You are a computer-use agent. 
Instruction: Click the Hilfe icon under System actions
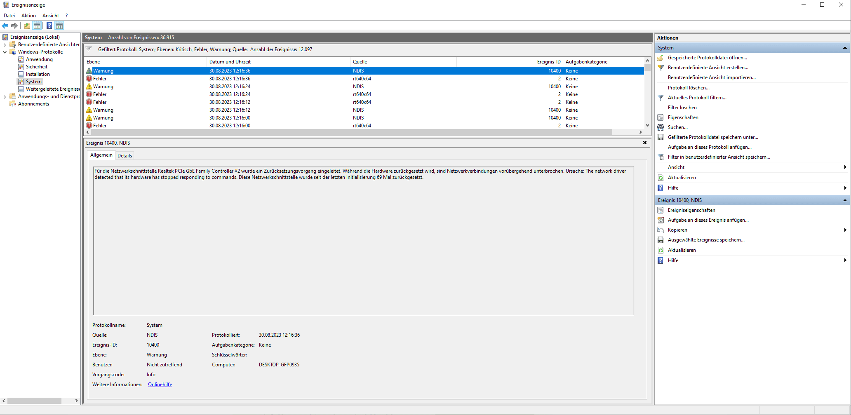(x=661, y=188)
